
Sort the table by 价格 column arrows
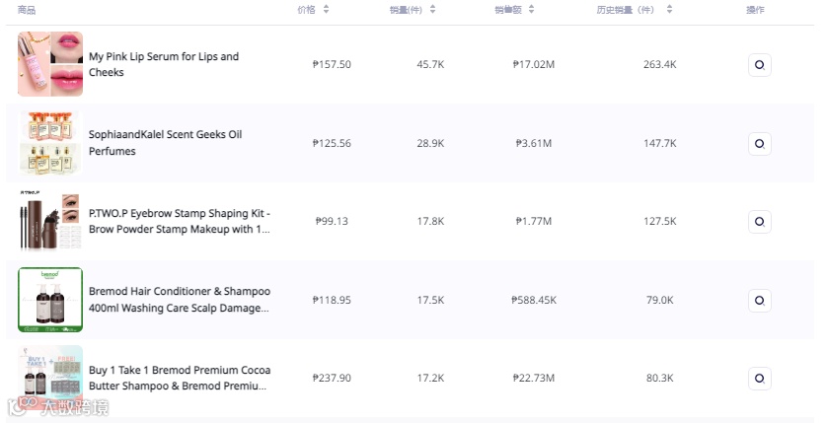(326, 10)
